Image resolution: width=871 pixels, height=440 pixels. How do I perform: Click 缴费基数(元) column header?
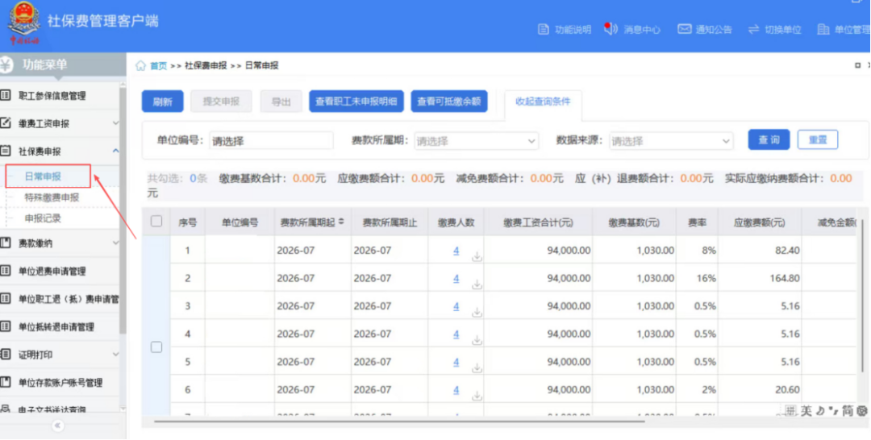click(635, 222)
